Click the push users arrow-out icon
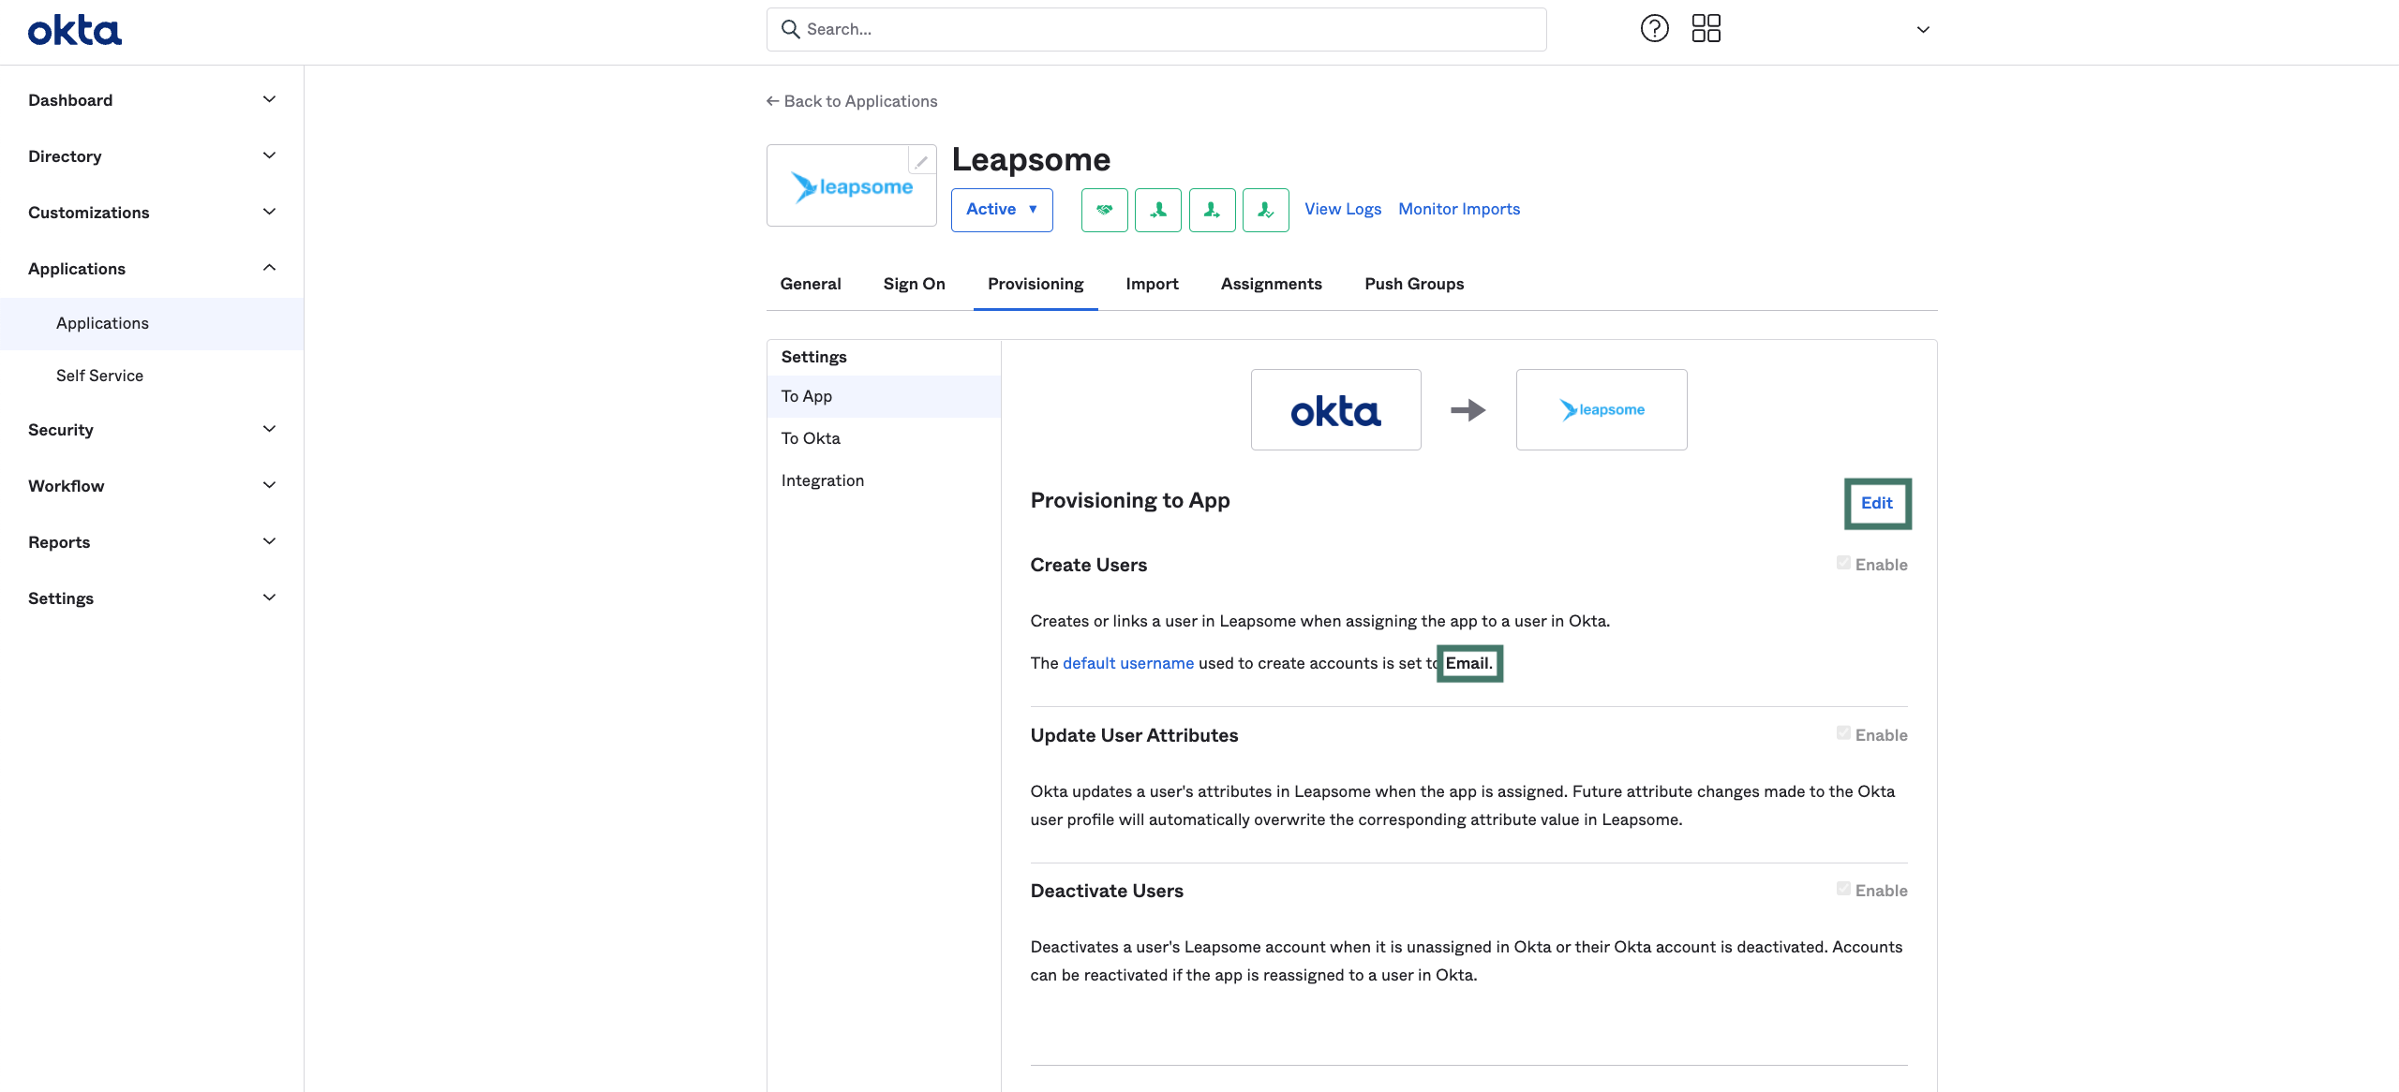 click(x=1213, y=210)
